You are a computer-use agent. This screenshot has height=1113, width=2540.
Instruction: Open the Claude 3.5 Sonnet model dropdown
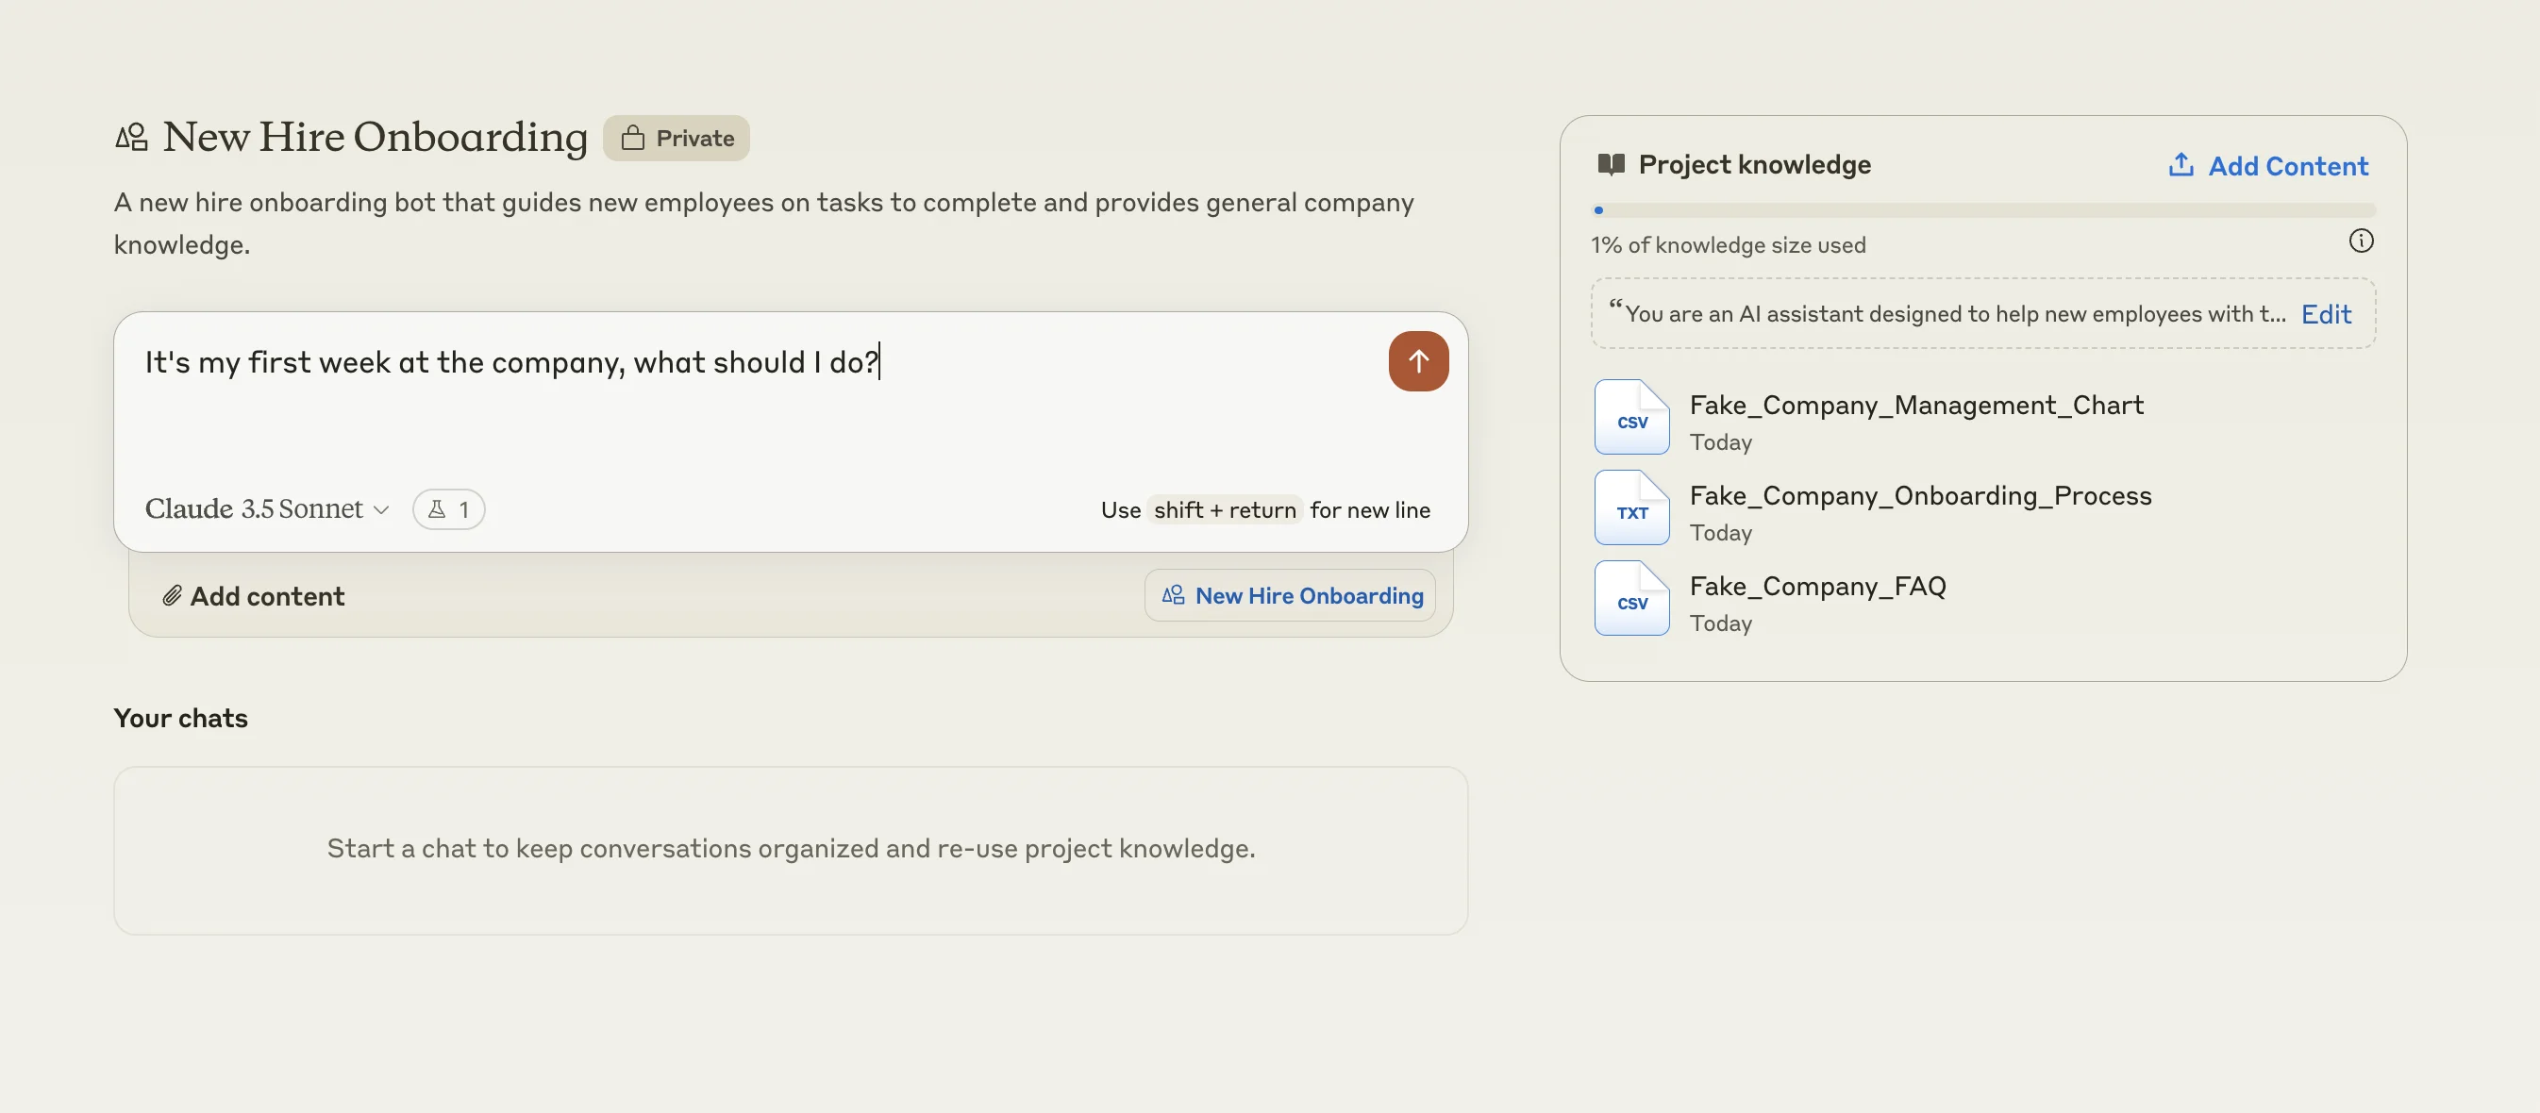click(255, 508)
